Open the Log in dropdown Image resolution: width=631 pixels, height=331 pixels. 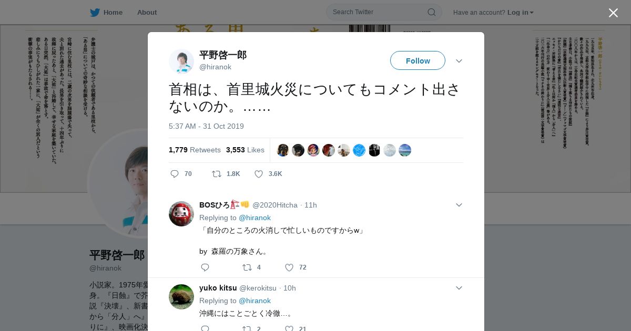(x=520, y=12)
